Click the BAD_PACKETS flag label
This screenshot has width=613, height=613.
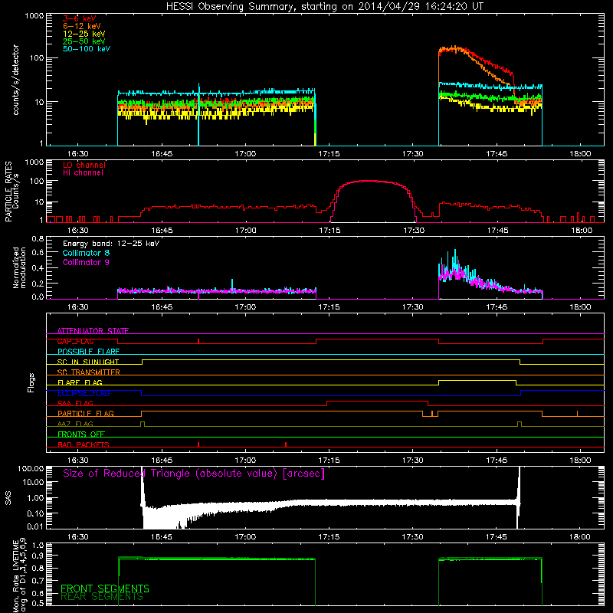[84, 444]
